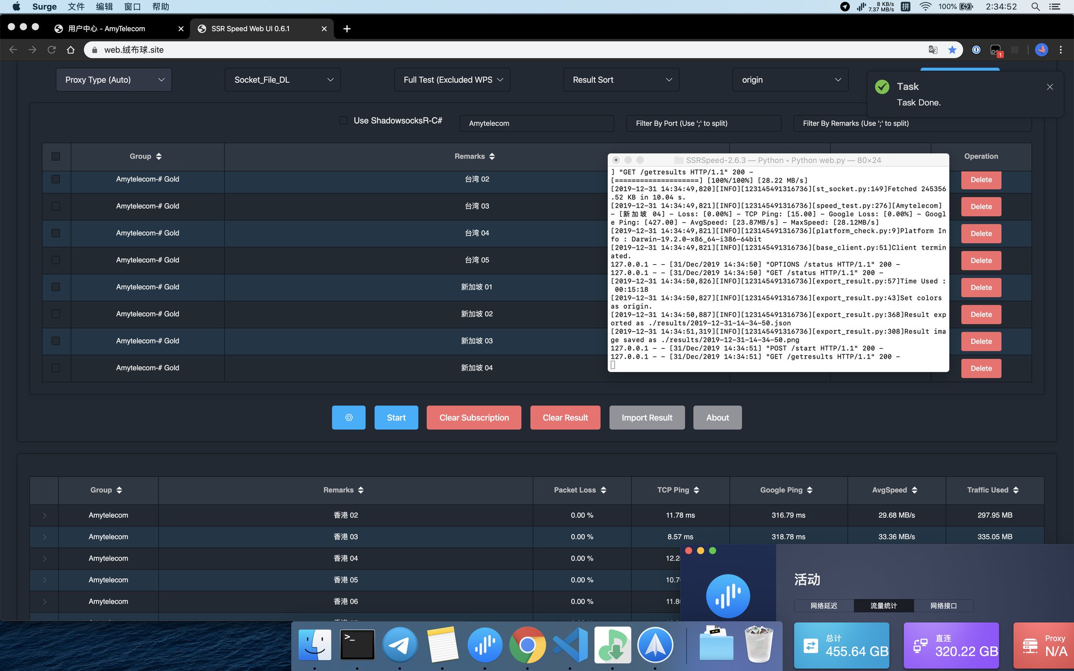Close the Task Done notification
1074x671 pixels.
[x=1050, y=87]
